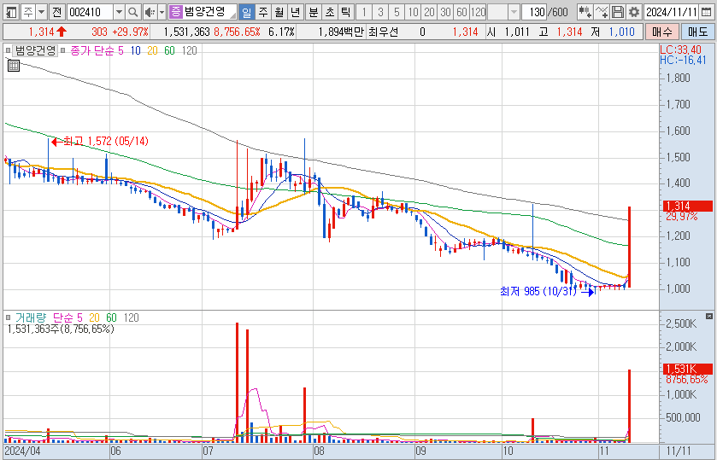
Task: Click the 11/11 date axis label
Action: tap(679, 451)
